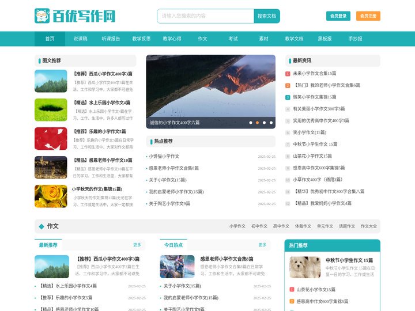This screenshot has height=311, width=415.
Task: Select the 体裁作文 category link
Action: pyautogui.click(x=303, y=226)
